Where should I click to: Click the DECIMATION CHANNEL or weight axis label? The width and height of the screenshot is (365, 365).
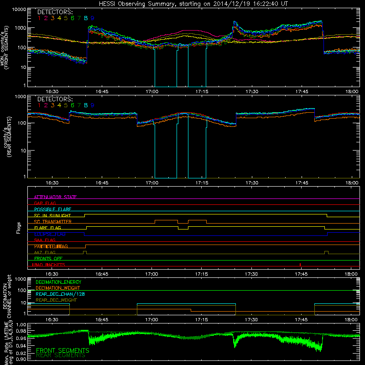coord(7,296)
